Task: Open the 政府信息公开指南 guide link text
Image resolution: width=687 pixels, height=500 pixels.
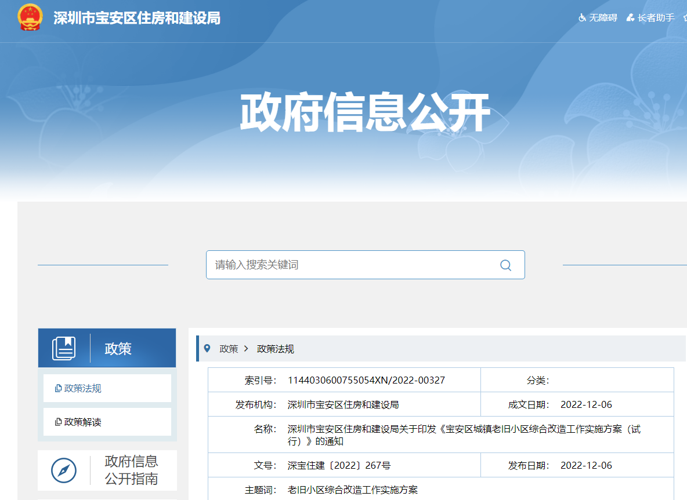Action: click(x=131, y=470)
